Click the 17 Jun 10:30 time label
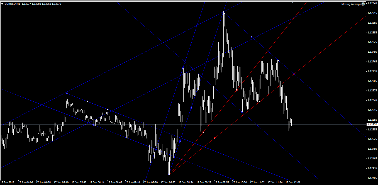This screenshot has height=185, width=378. [x=240, y=182]
